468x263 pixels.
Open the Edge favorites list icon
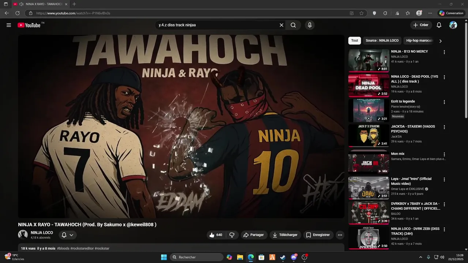tap(408, 13)
